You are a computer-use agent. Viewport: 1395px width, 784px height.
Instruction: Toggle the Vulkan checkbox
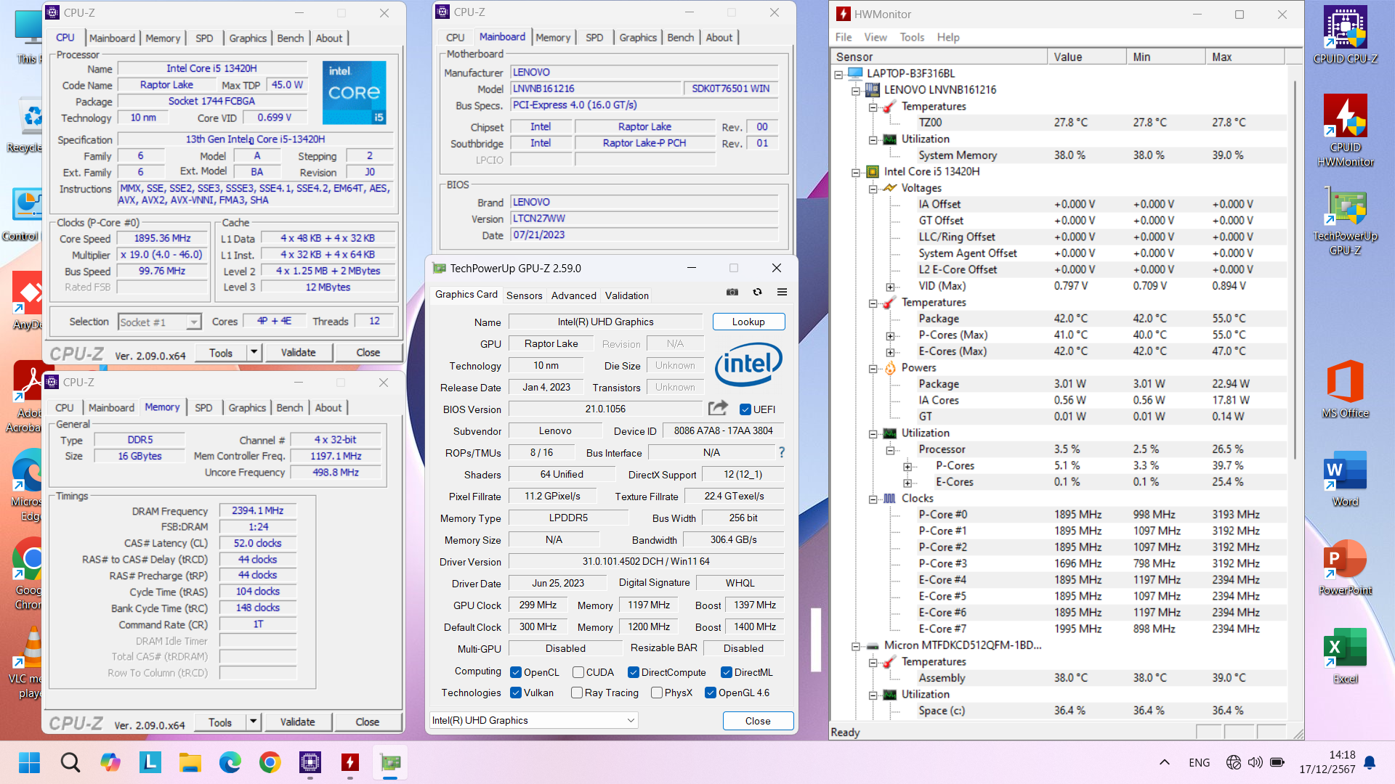pyautogui.click(x=516, y=693)
